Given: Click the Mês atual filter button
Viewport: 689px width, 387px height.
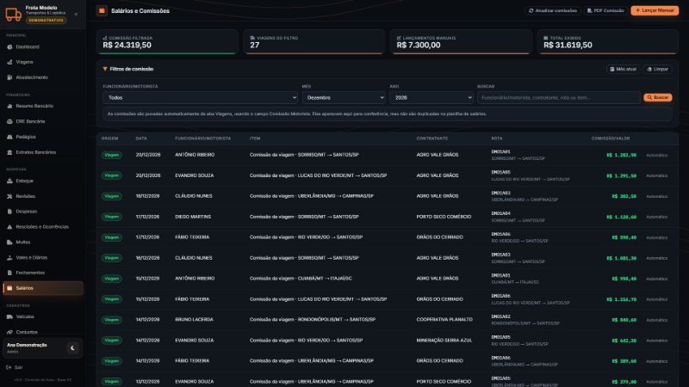Looking at the screenshot, I should coord(623,69).
